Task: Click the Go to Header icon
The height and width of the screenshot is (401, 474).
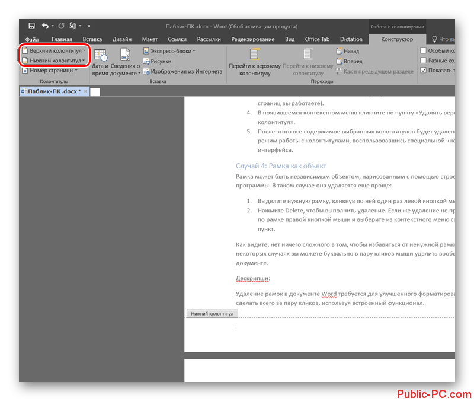Action: 255,55
